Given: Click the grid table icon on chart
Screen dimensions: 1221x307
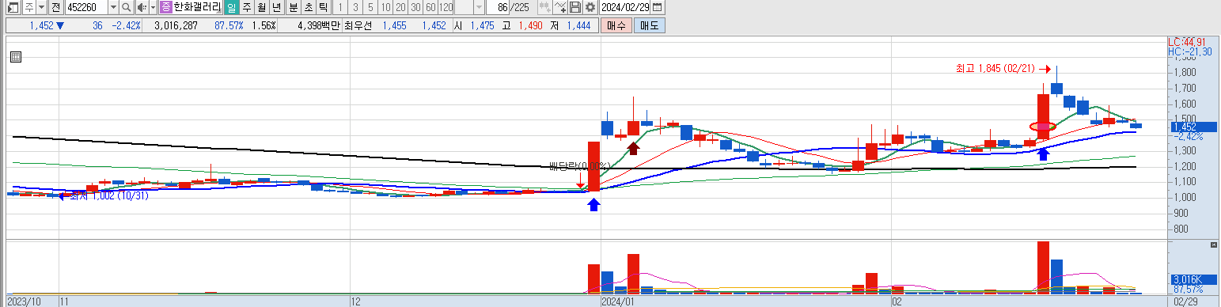Looking at the screenshot, I should point(16,56).
